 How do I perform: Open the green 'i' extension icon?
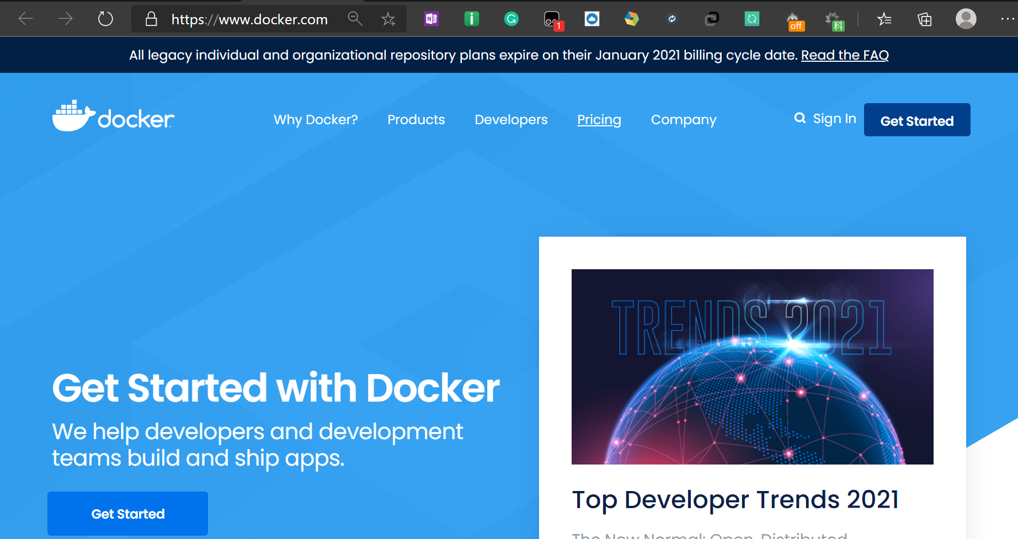pyautogui.click(x=471, y=19)
